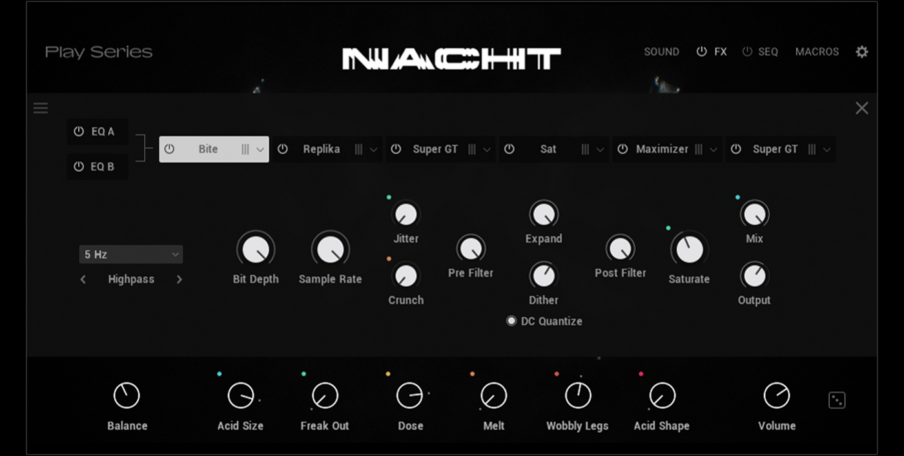Viewport: 904px width, 456px height.
Task: Toggle the DC Quantize radio button
Action: pos(511,321)
